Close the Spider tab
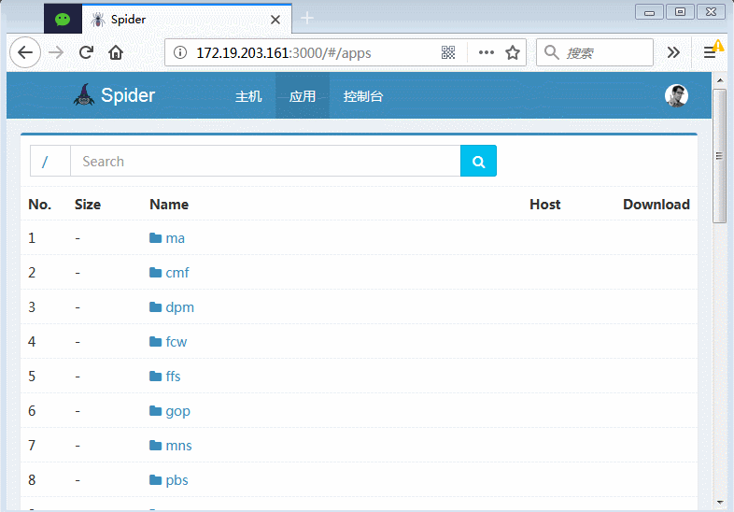This screenshot has width=734, height=512. click(275, 20)
